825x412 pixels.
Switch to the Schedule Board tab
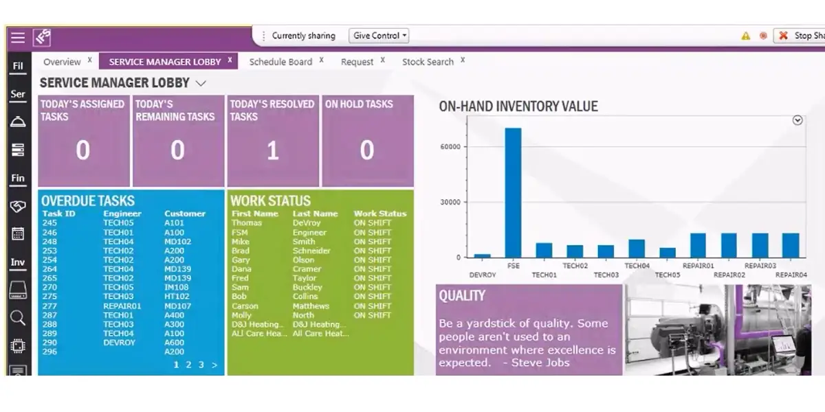[x=280, y=62]
